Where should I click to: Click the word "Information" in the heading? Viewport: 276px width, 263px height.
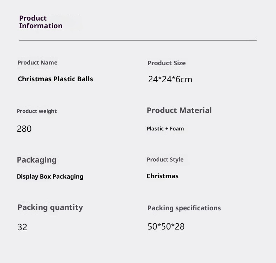pyautogui.click(x=41, y=26)
